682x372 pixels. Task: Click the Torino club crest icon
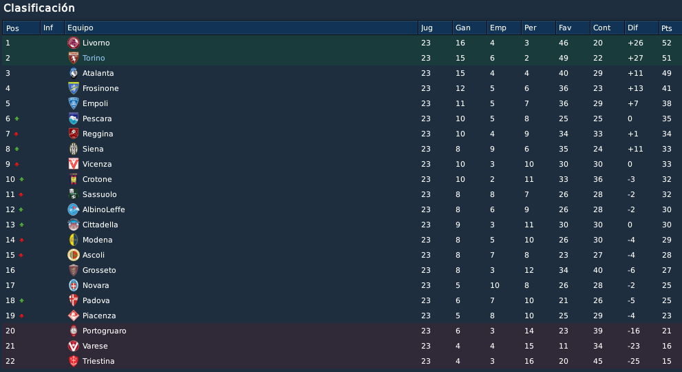click(74, 58)
